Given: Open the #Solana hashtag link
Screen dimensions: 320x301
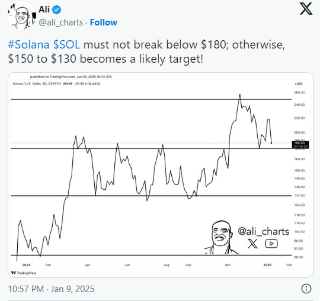Looking at the screenshot, I should (28, 44).
